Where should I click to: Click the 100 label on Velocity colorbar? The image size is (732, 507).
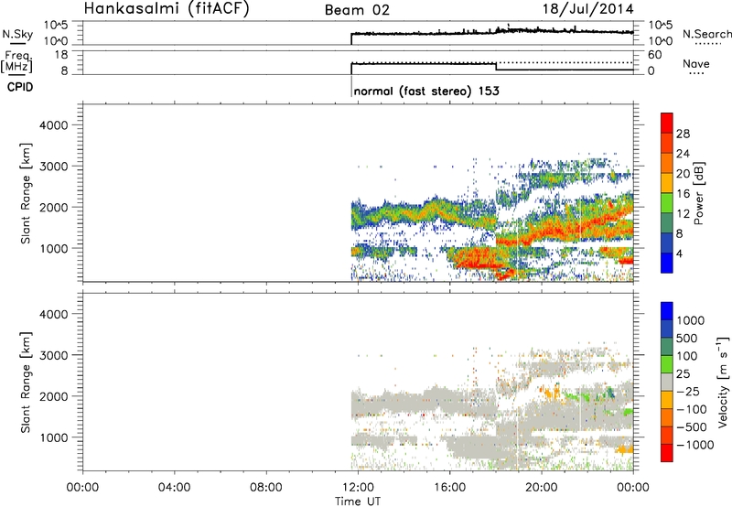pyautogui.click(x=687, y=356)
